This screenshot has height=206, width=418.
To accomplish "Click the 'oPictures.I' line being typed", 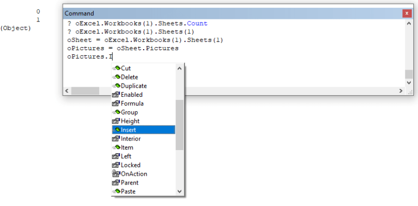I will 90,57.
